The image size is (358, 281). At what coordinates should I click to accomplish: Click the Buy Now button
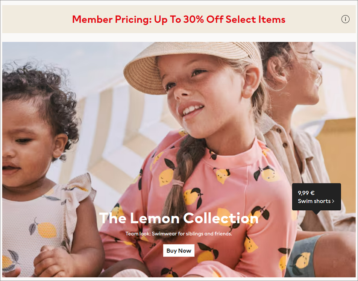[x=179, y=250]
